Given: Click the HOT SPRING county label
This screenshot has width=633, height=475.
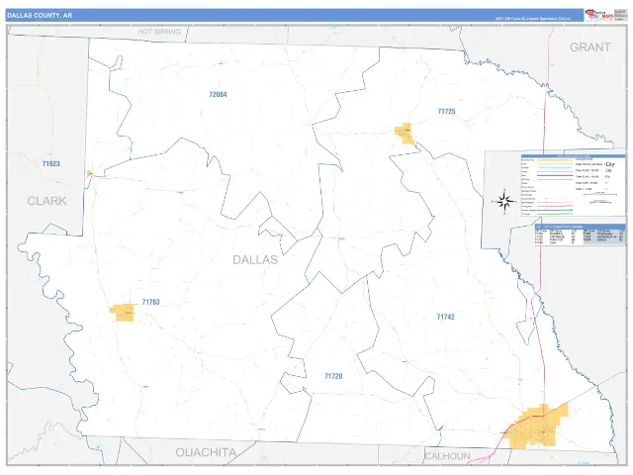Looking at the screenshot, I should pos(159,32).
